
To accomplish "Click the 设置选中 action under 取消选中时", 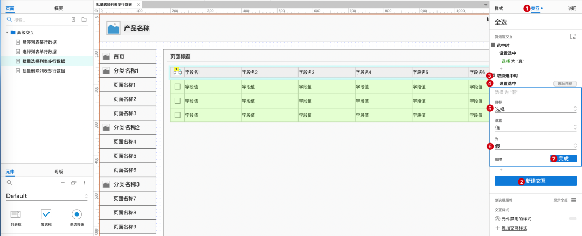I will 508,84.
